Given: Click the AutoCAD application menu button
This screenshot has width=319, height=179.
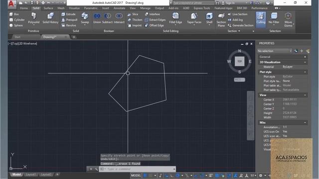Looking at the screenshot, I should tap(12, 4).
